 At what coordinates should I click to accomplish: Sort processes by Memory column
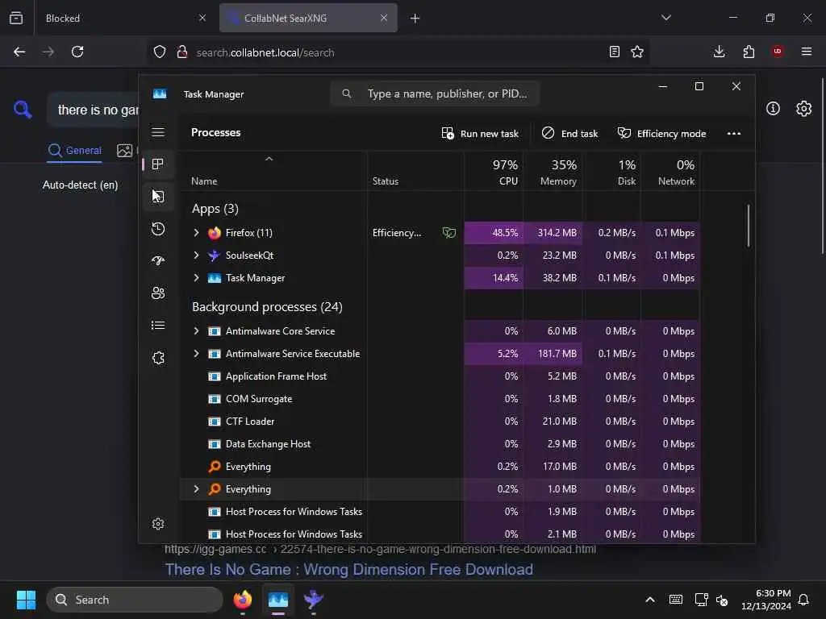pos(553,172)
